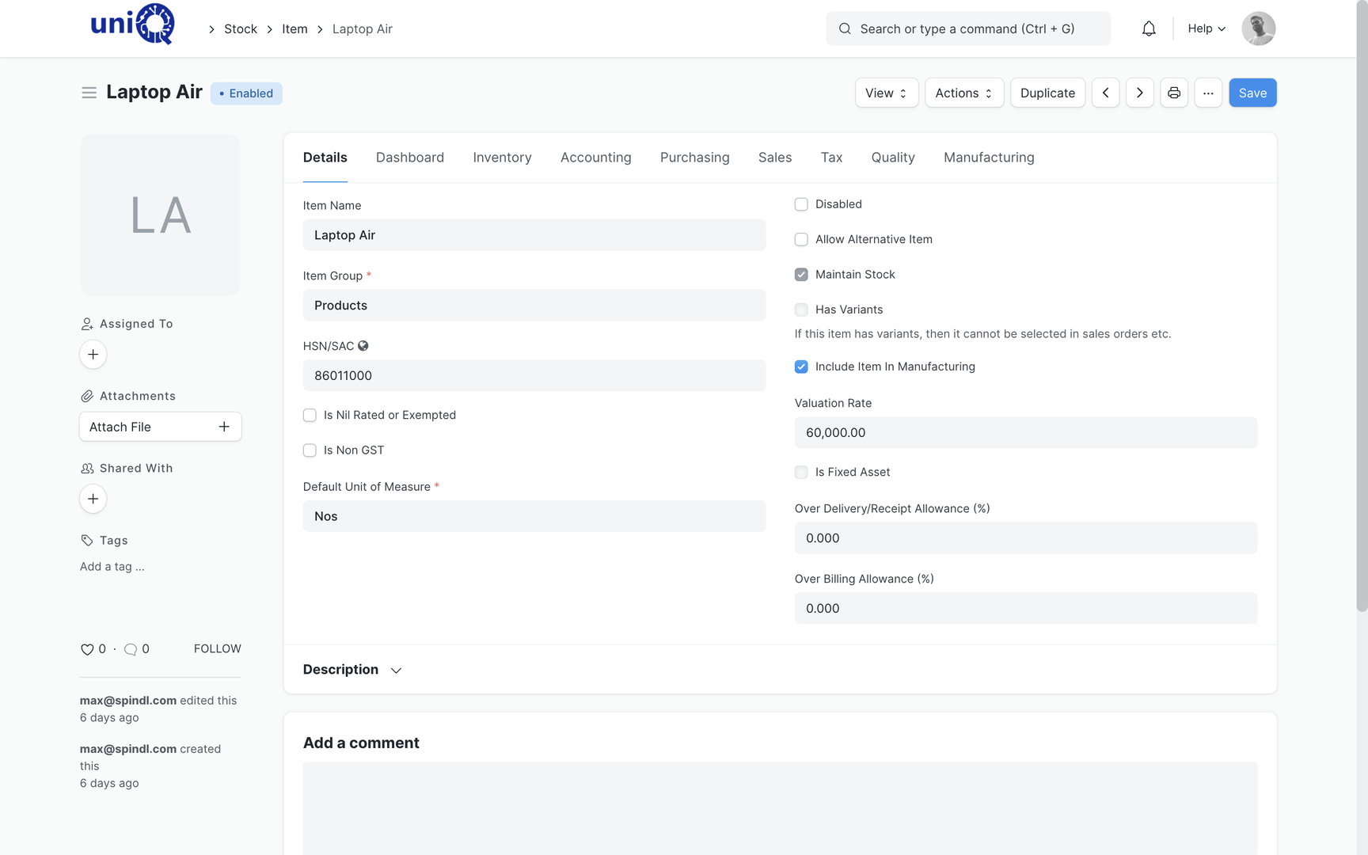Add an assignee with the plus button
Viewport: 1368px width, 855px height.
(93, 354)
